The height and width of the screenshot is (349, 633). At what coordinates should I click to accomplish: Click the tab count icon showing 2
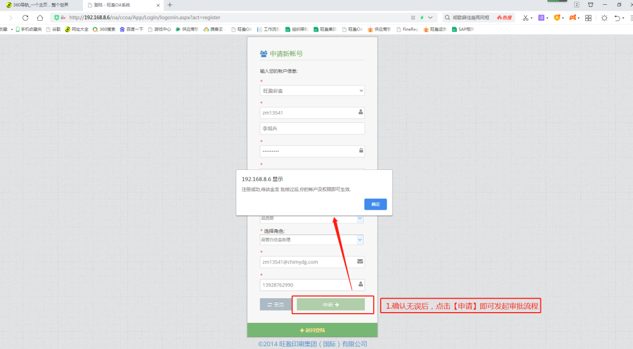point(576,5)
